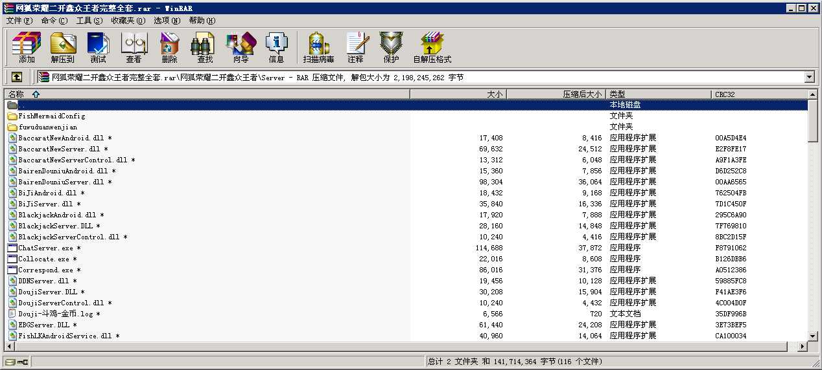Click the key icon in status bar
Image resolution: width=822 pixels, height=370 pixels.
[x=23, y=362]
